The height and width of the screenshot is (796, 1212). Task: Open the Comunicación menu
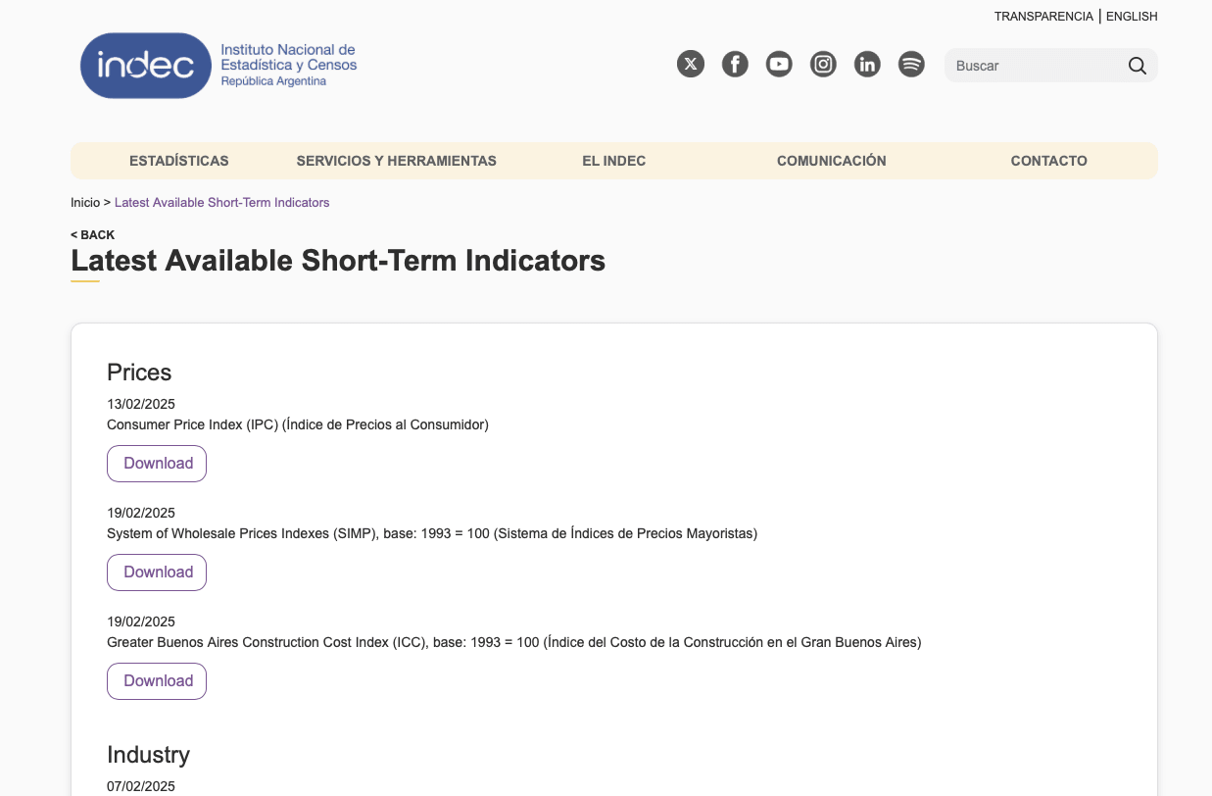831,161
